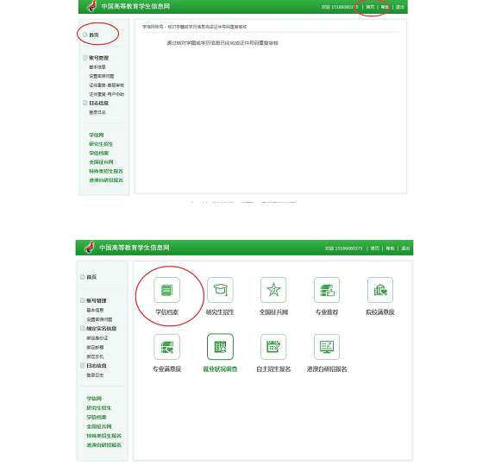Click the circled 首页 link in top header
Viewport: 495px width, 466px height.
click(370, 7)
